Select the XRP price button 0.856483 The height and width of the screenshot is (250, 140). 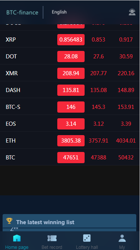tap(71, 40)
